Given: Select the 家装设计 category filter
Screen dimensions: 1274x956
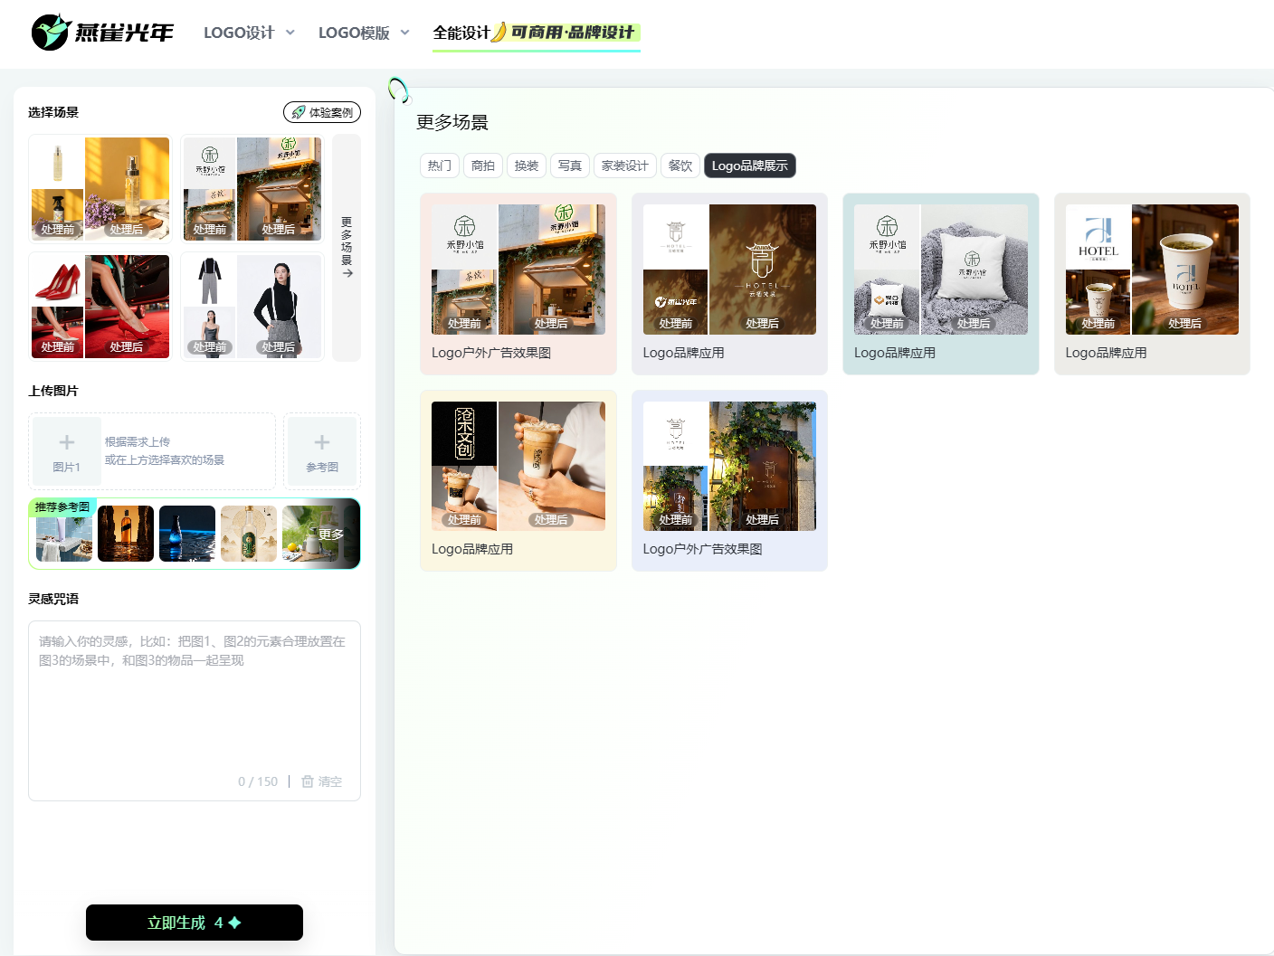Looking at the screenshot, I should point(625,166).
